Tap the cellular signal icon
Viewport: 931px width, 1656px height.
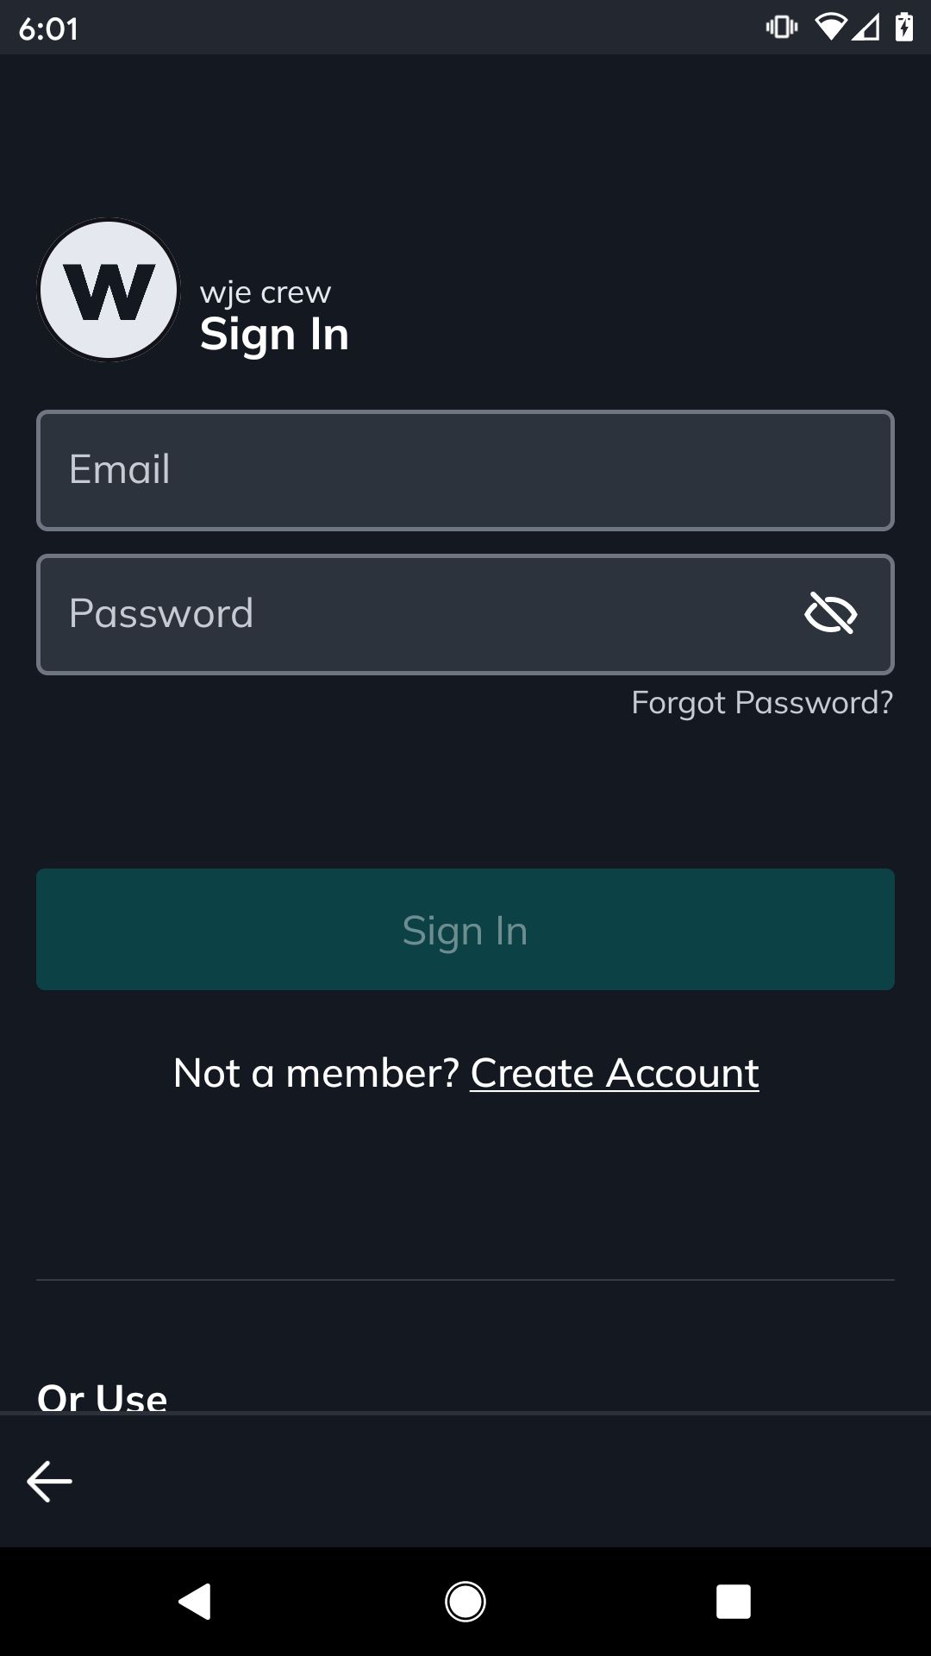[x=866, y=28]
